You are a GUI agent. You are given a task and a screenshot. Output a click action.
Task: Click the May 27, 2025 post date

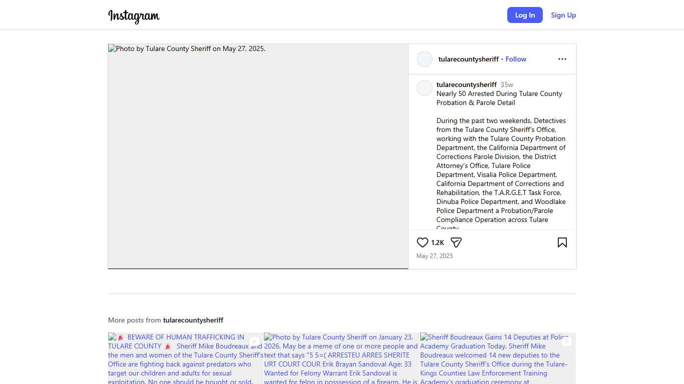click(435, 256)
